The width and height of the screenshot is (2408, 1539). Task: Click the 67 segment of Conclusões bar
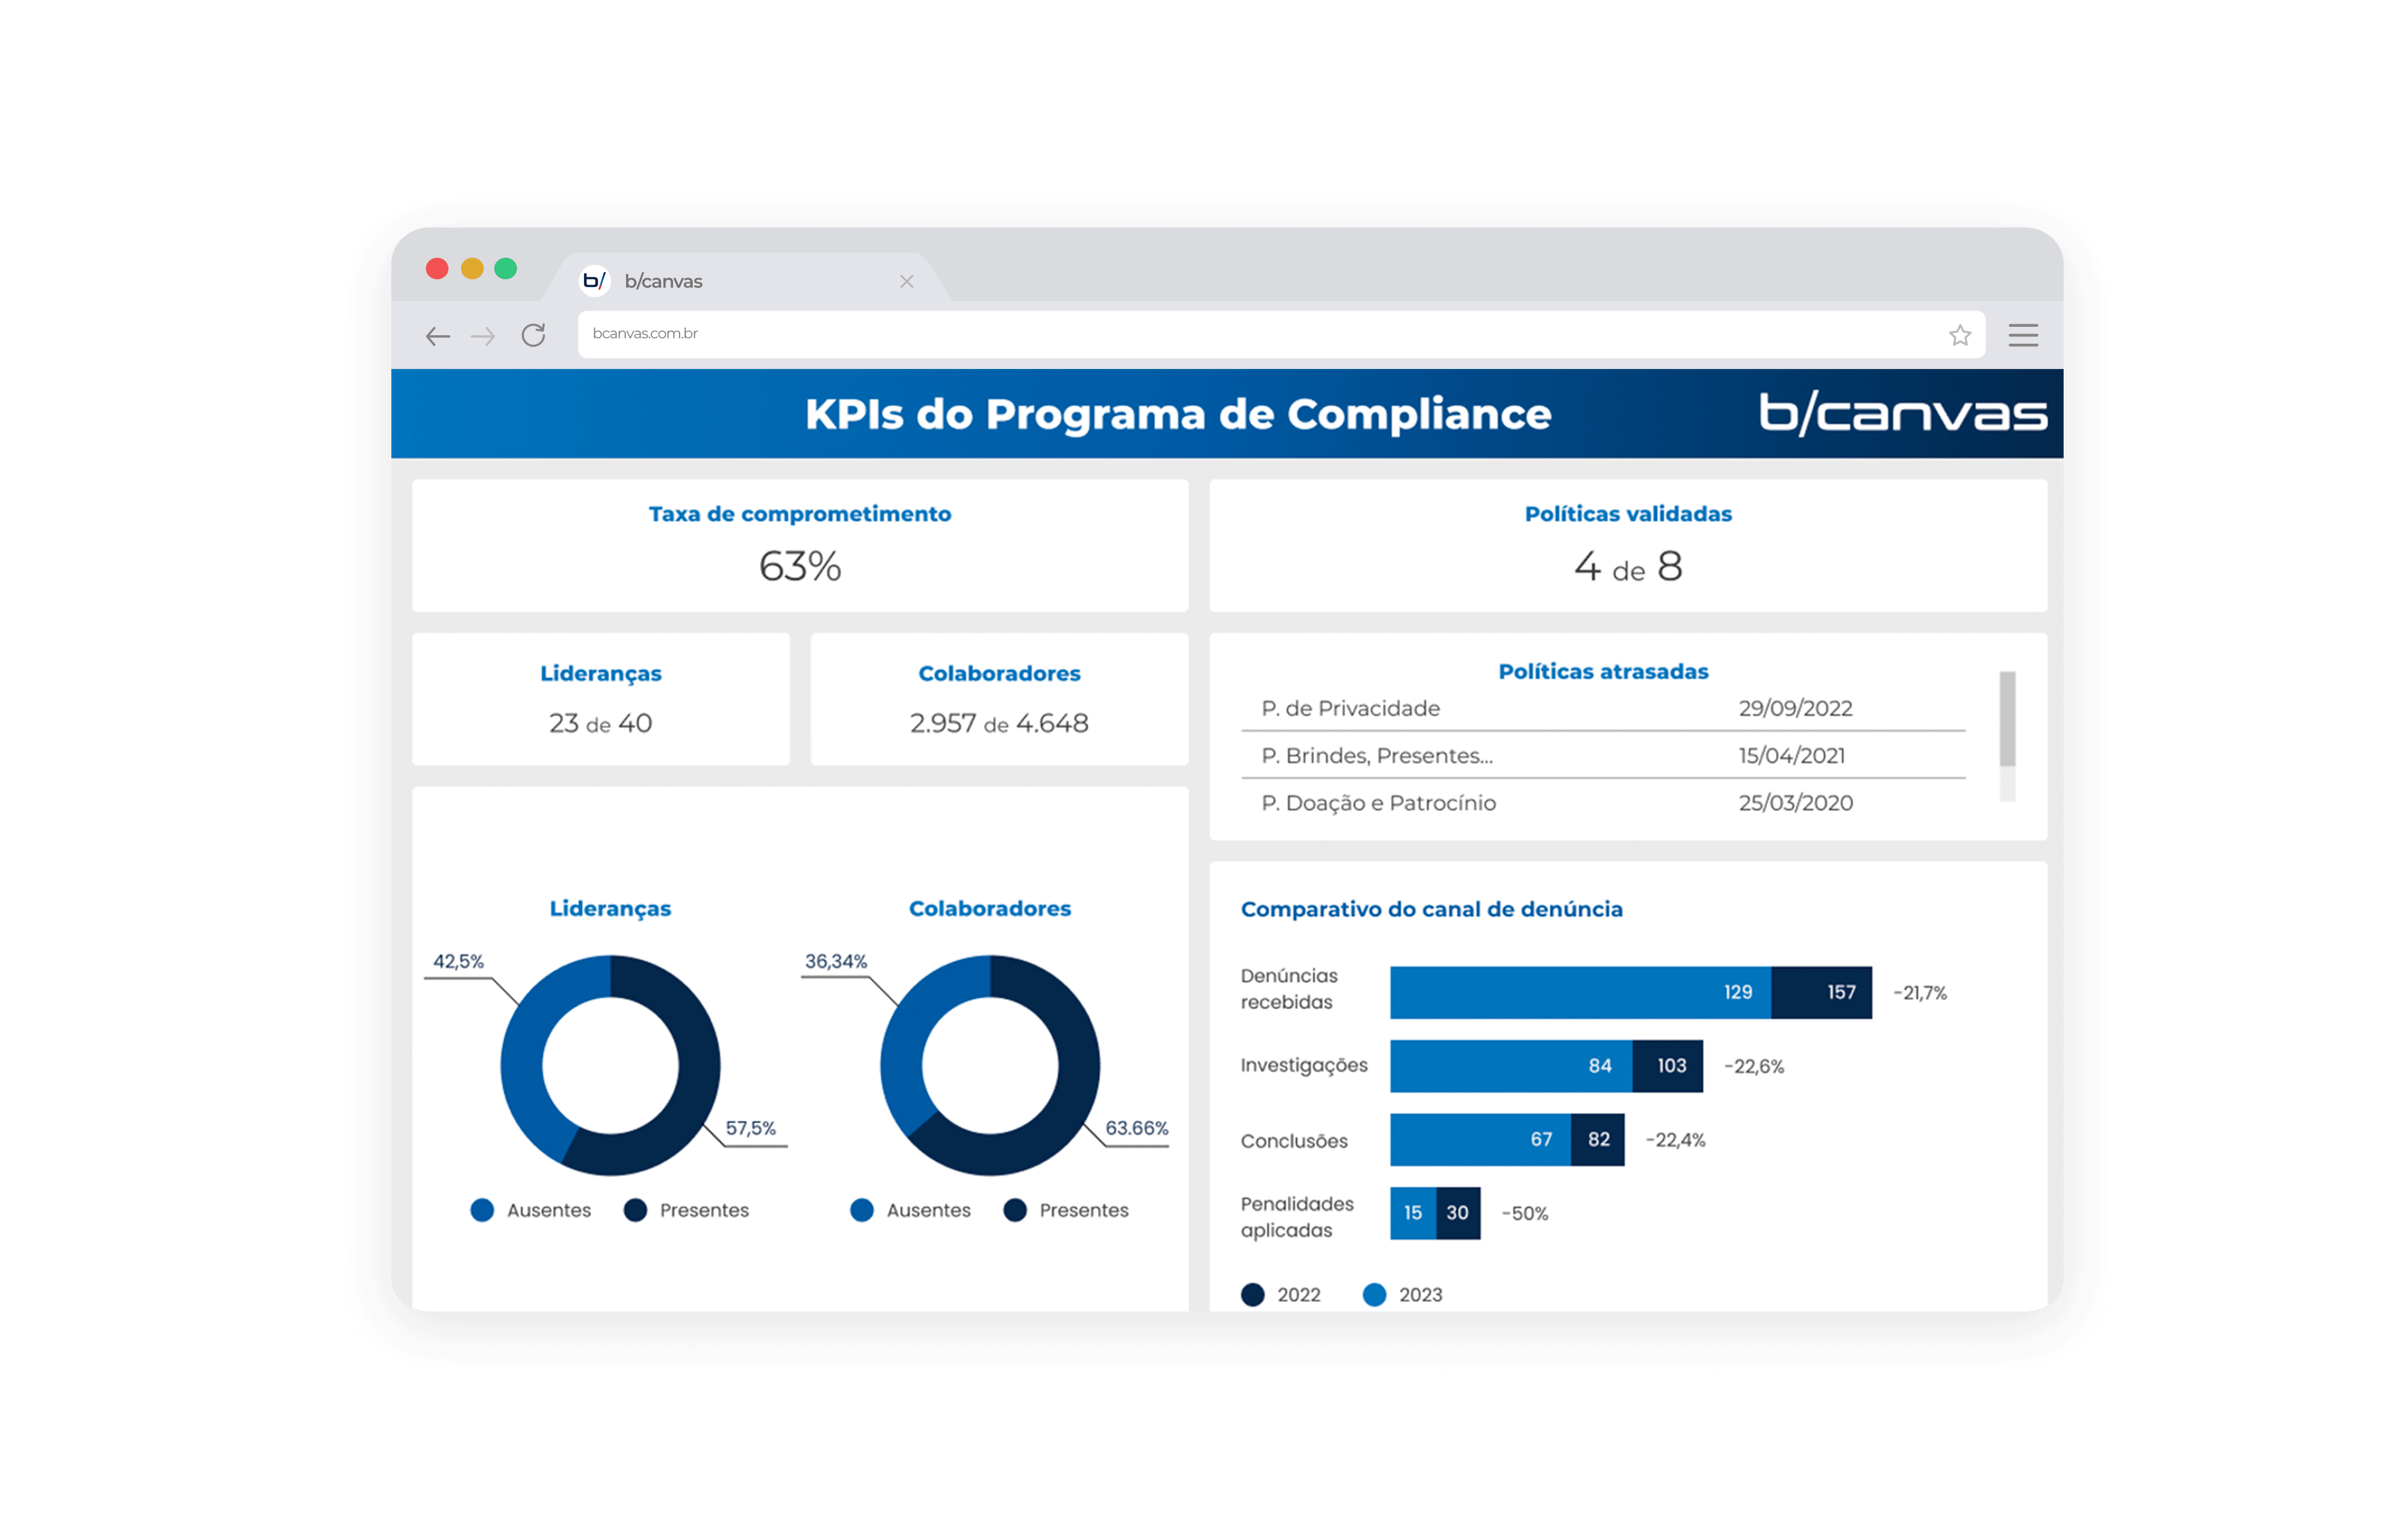(x=1480, y=1139)
